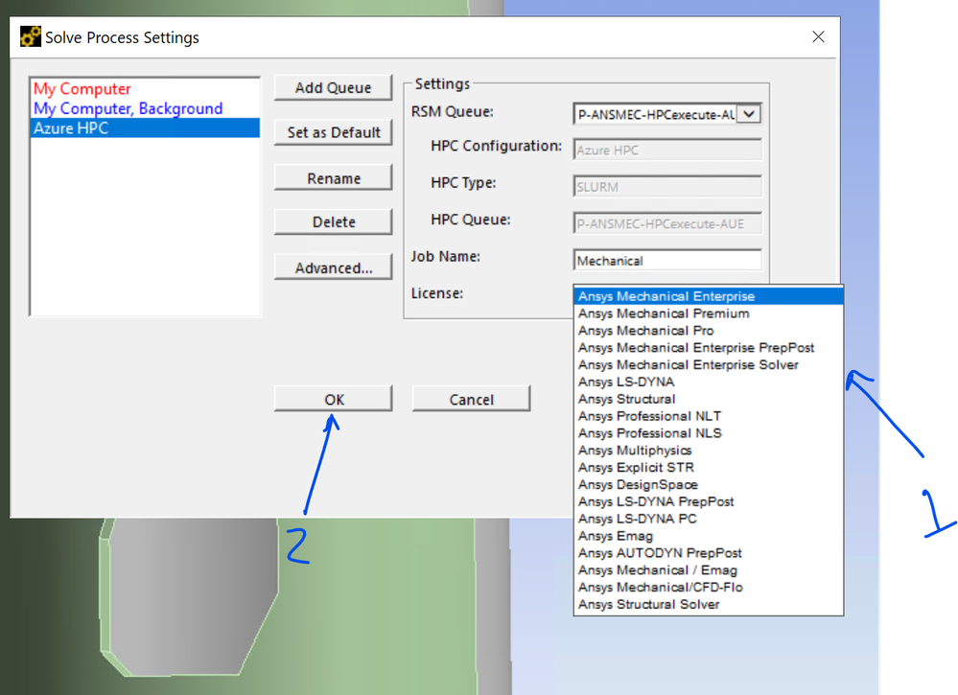Choose Ansys Mechanical Premium license
This screenshot has width=958, height=695.
click(708, 313)
